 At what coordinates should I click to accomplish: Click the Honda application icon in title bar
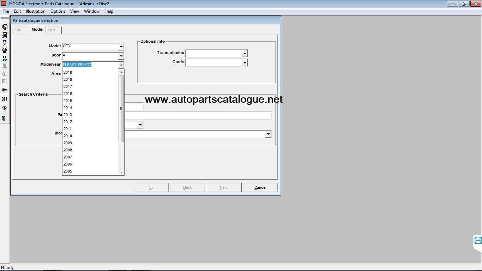4,4
